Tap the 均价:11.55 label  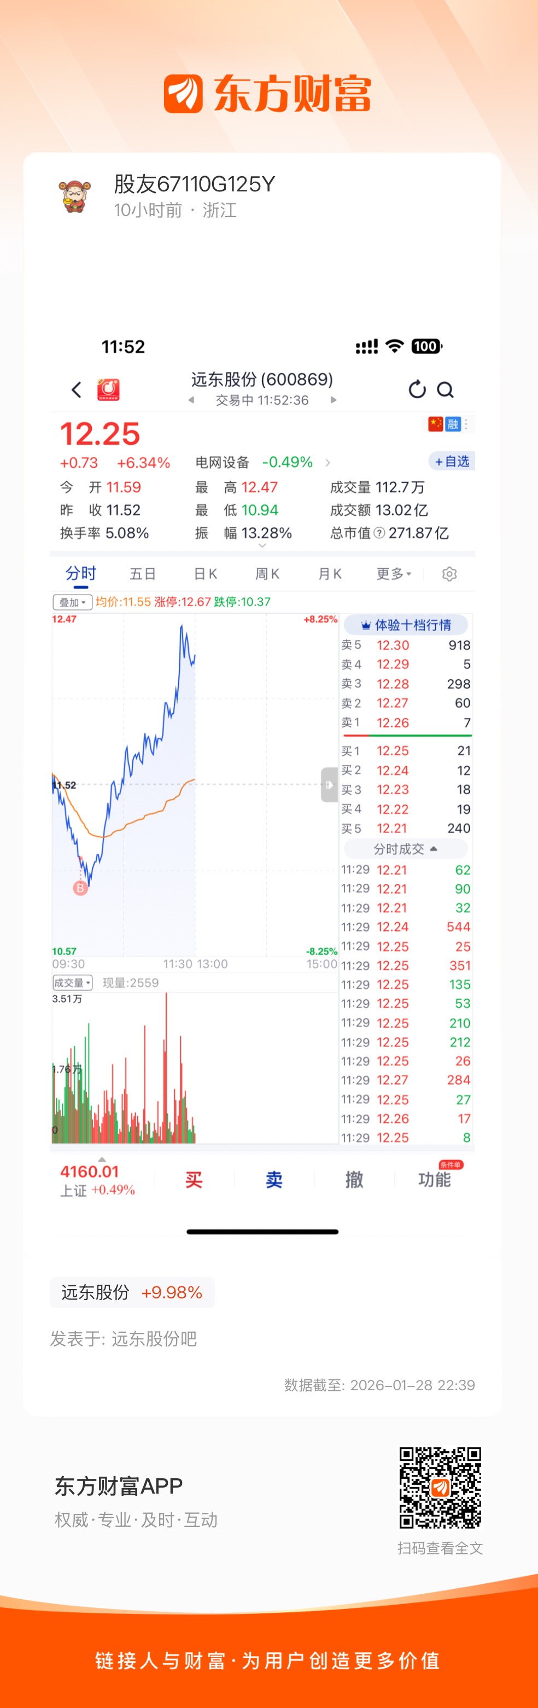coord(123,602)
